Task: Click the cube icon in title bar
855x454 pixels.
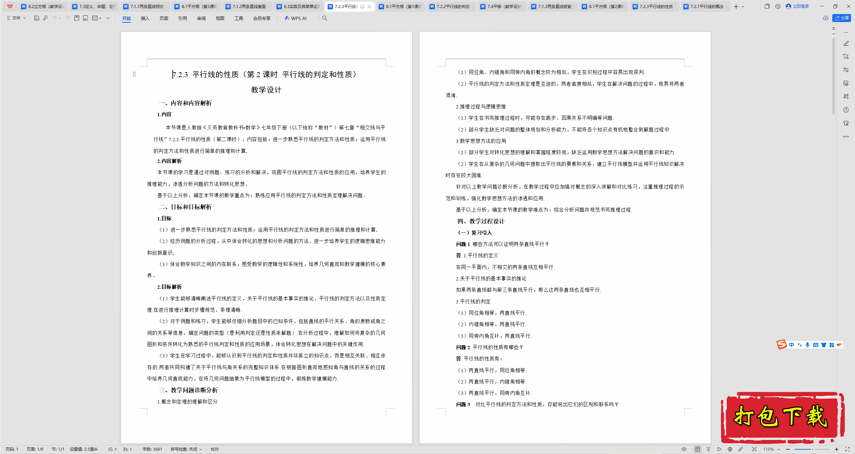Action: 778,6
